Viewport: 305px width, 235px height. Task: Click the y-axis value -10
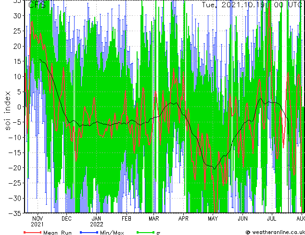coord(15,137)
